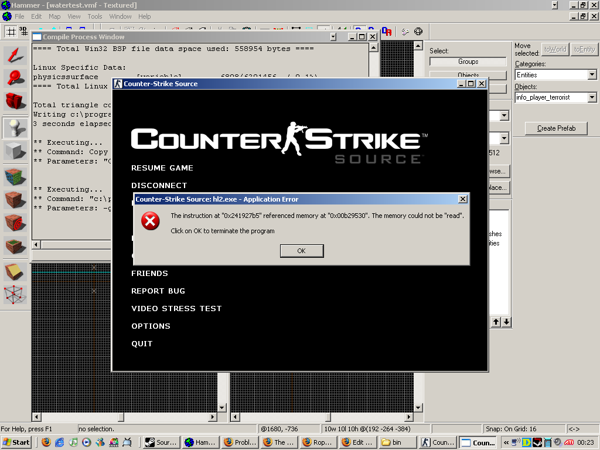Click DISCONNECT in Counter-Strike menu
The image size is (600, 450).
[159, 186]
